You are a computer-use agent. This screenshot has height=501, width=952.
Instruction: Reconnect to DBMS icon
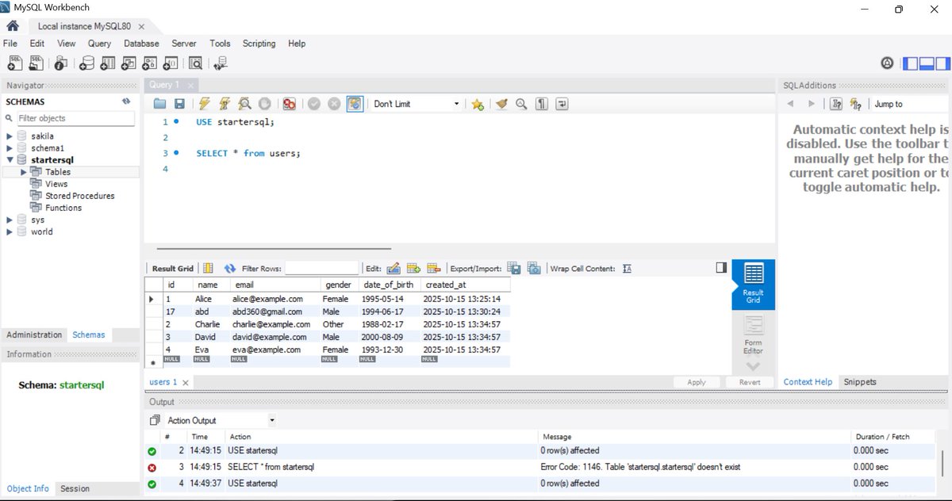click(221, 63)
